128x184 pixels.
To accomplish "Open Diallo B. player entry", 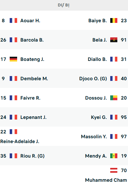I will click(97, 59).
